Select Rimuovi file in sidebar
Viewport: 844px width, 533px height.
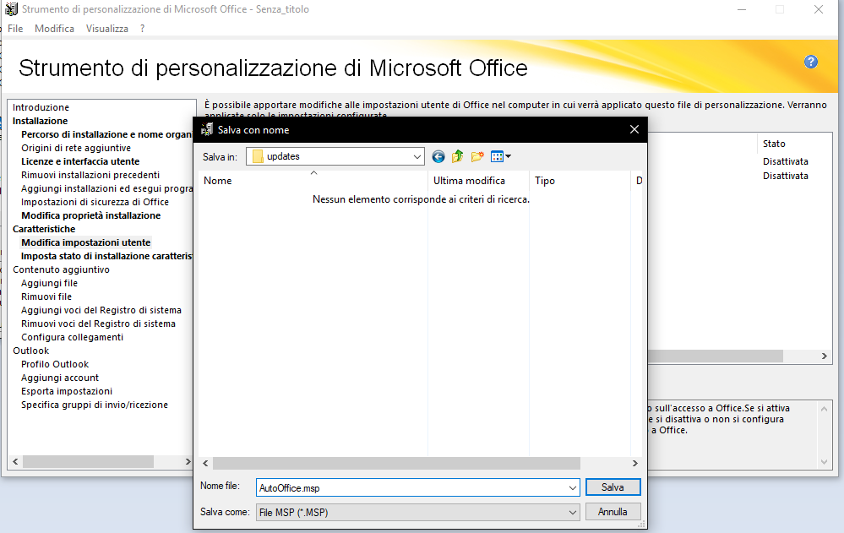click(46, 296)
